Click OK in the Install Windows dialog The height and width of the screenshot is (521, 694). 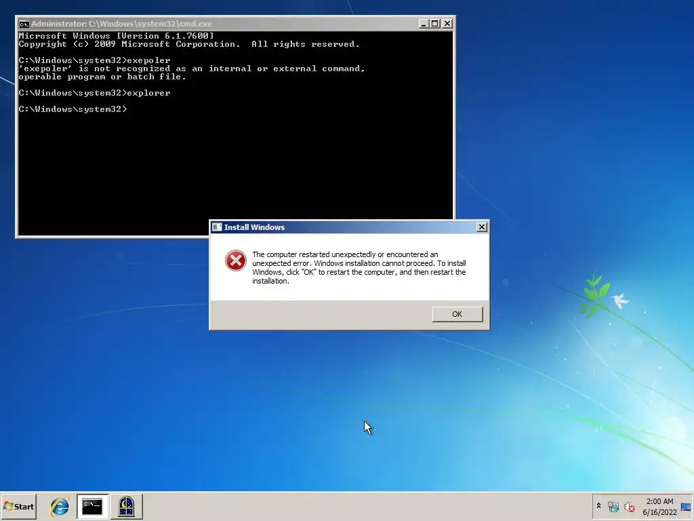(x=457, y=314)
